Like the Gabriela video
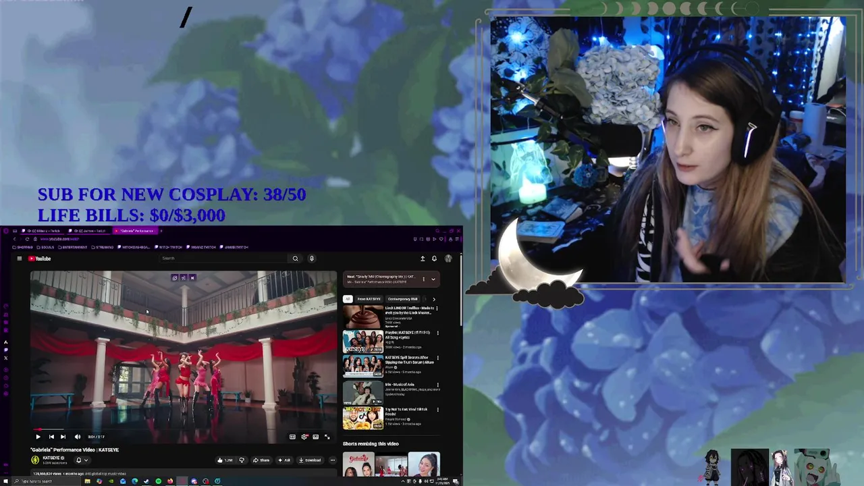 click(x=225, y=460)
